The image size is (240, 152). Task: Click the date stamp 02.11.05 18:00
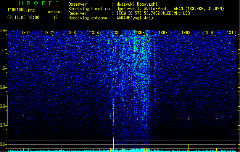click(23, 17)
